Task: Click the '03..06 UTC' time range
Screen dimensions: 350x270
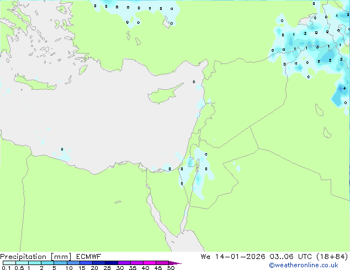Action: [x=290, y=257]
